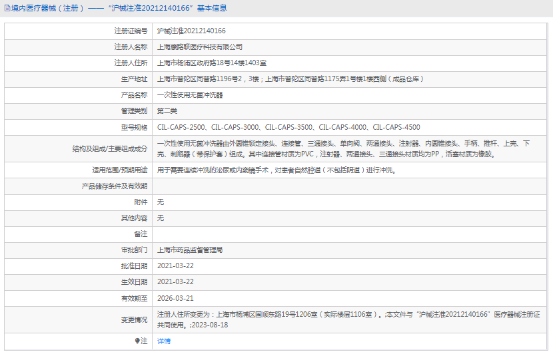Click the 注册人住所 label

[x=131, y=63]
